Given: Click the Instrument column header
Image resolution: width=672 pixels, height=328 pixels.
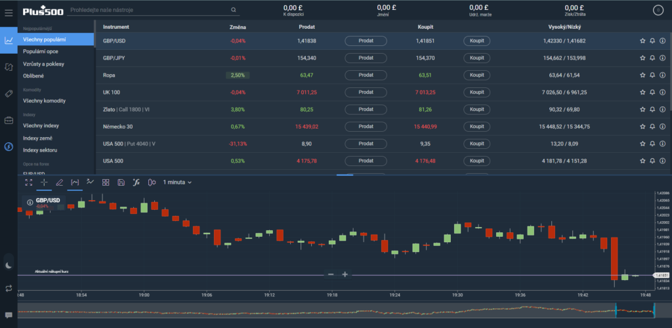Looking at the screenshot, I should (x=116, y=27).
